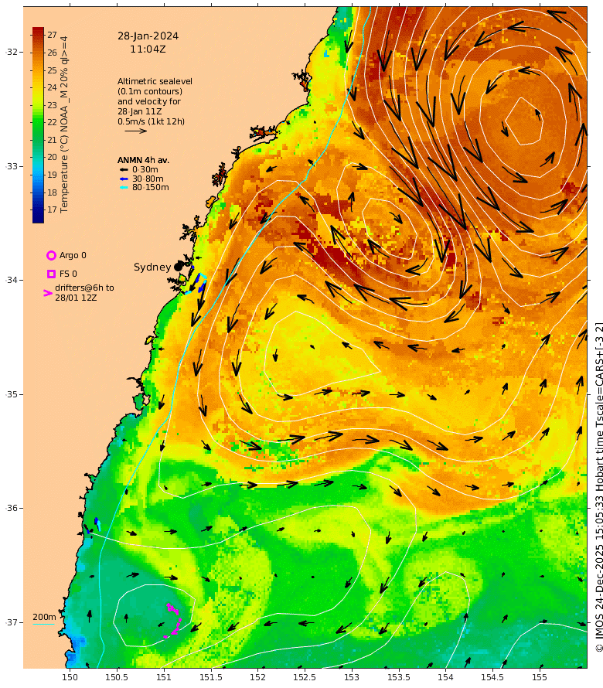
Task: Click the 'ANMN 4h av.' heading
Action: pos(143,160)
